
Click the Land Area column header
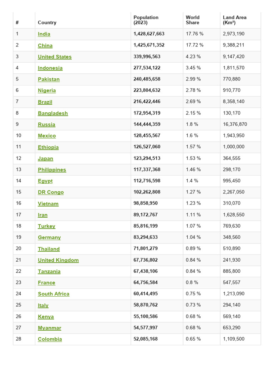pos(234,20)
